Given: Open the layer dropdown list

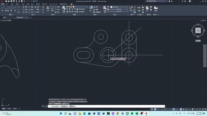Looking at the screenshot, I should pyautogui.click(x=88, y=7).
